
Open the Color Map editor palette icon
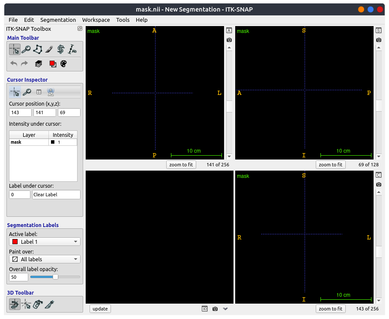(x=63, y=63)
